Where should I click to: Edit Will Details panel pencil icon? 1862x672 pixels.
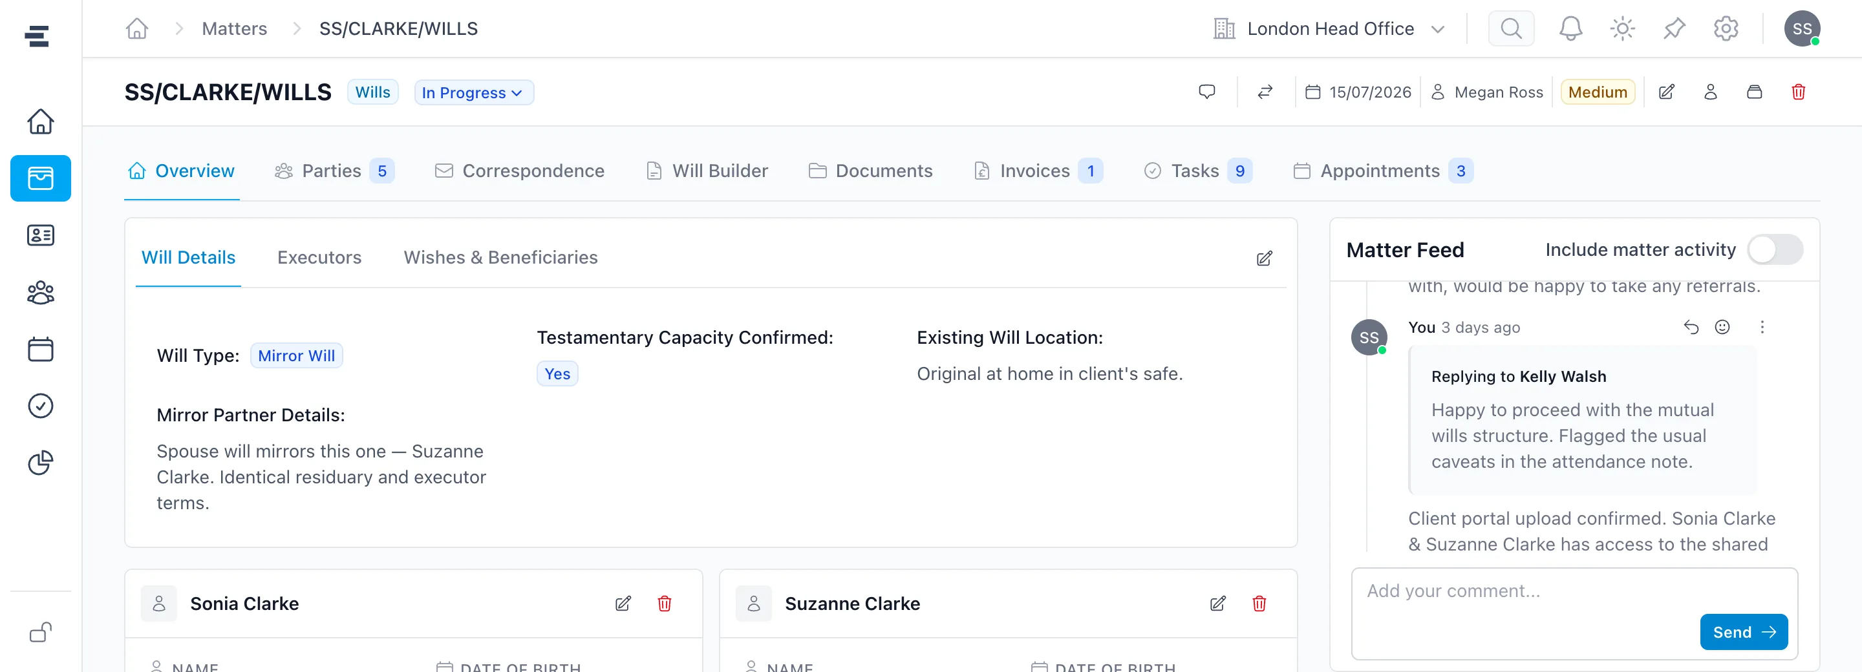1264,258
